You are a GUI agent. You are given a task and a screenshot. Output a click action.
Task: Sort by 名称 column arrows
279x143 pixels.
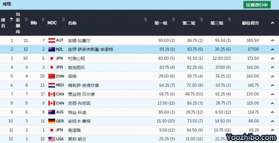(145, 19)
